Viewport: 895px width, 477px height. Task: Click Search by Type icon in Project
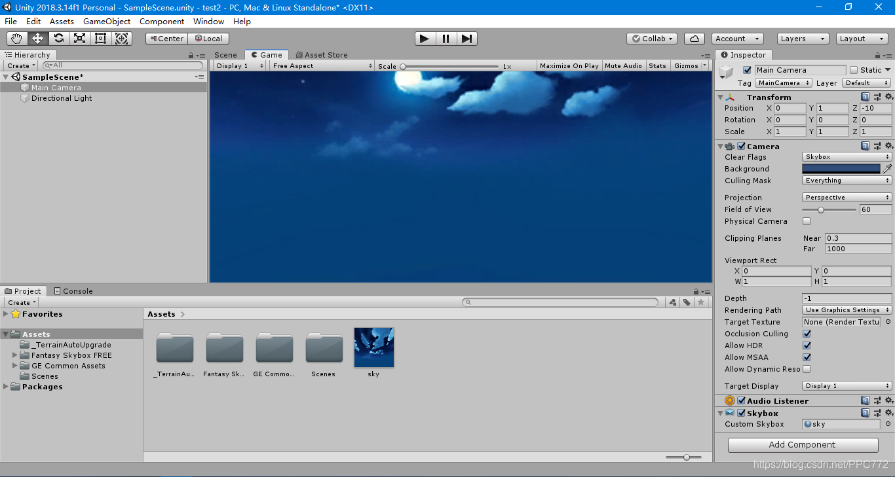click(x=672, y=302)
